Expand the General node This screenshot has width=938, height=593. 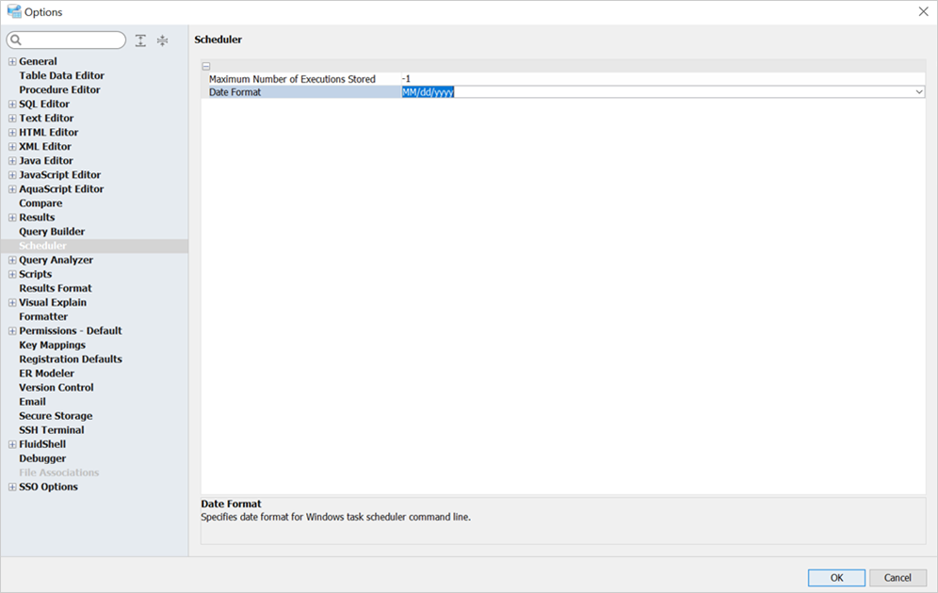[x=12, y=61]
